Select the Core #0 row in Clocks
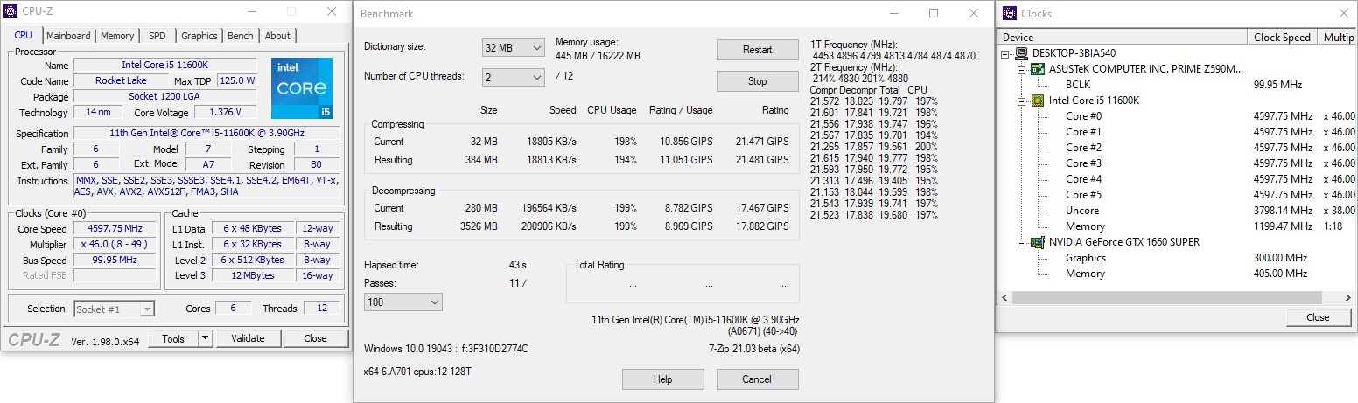 [1083, 116]
